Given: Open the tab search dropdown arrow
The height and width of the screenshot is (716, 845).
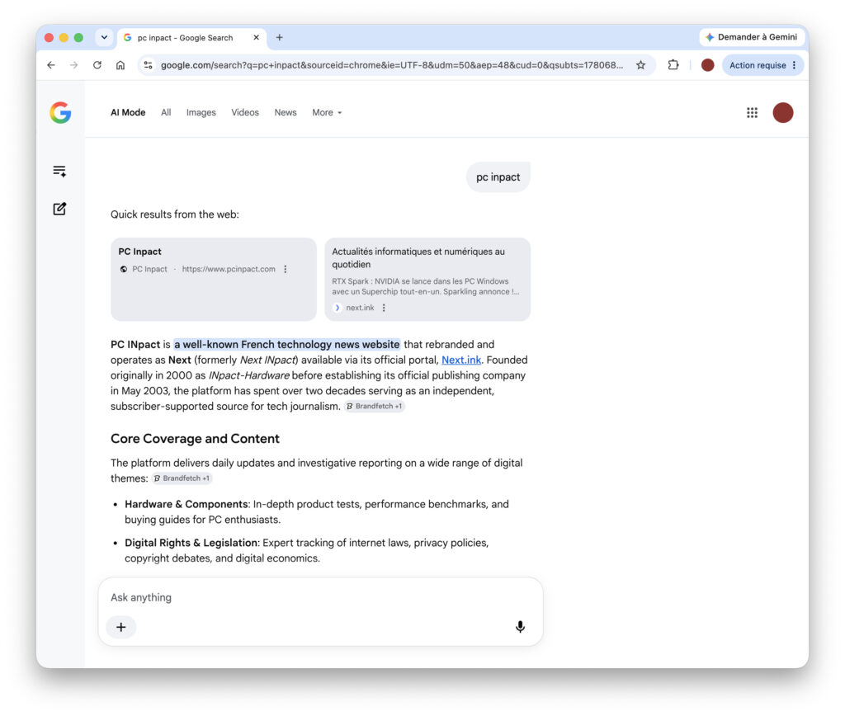Looking at the screenshot, I should click(x=104, y=38).
